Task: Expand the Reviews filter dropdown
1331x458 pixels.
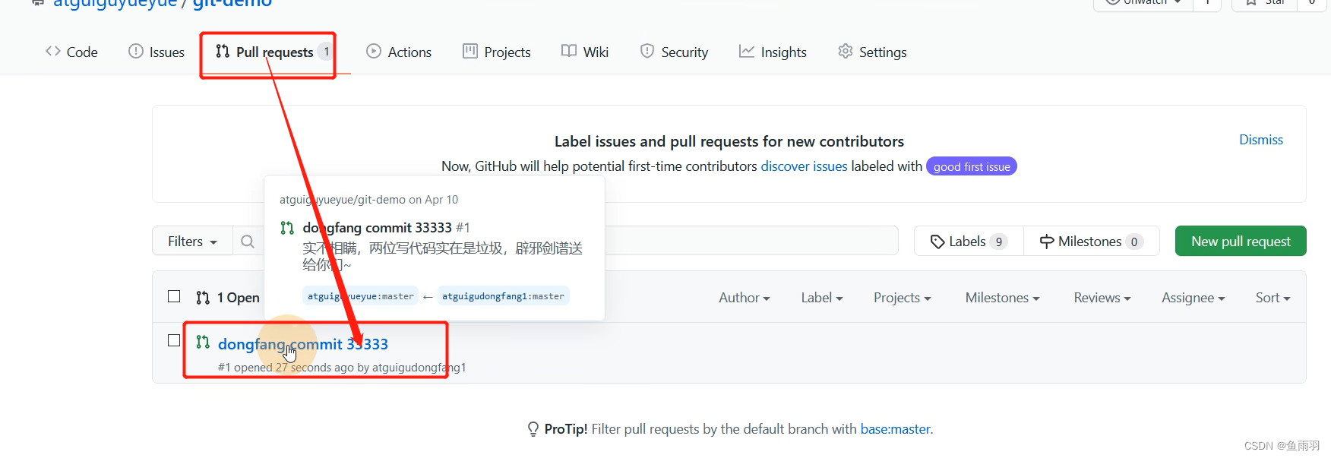Action: tap(1102, 298)
